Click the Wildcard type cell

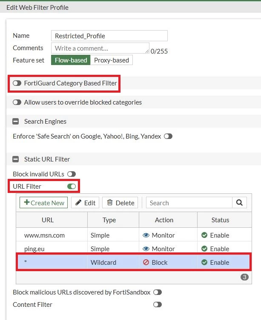tap(103, 263)
